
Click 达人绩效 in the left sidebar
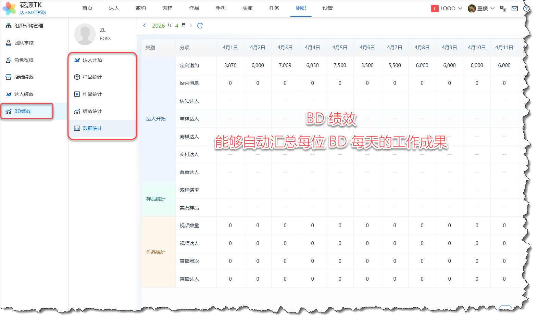(x=24, y=94)
